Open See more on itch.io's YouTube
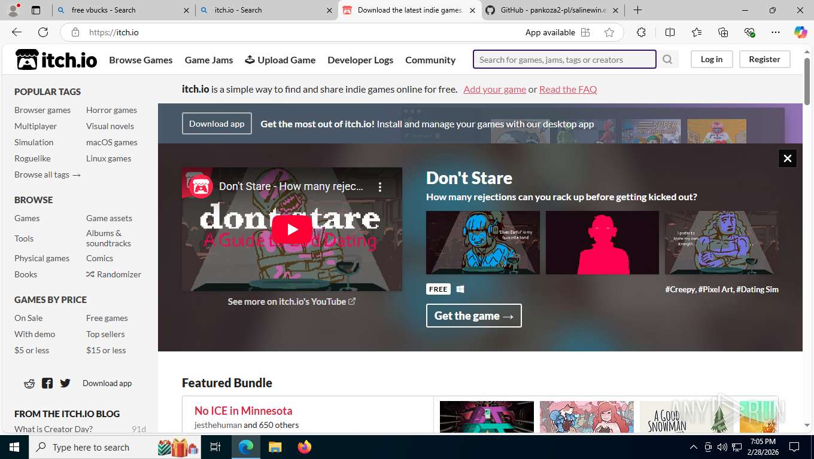 [291, 301]
